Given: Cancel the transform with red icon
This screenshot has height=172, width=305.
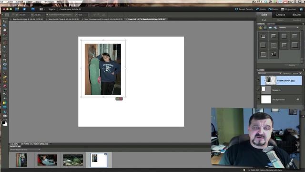Looking at the screenshot, I should pyautogui.click(x=121, y=99).
